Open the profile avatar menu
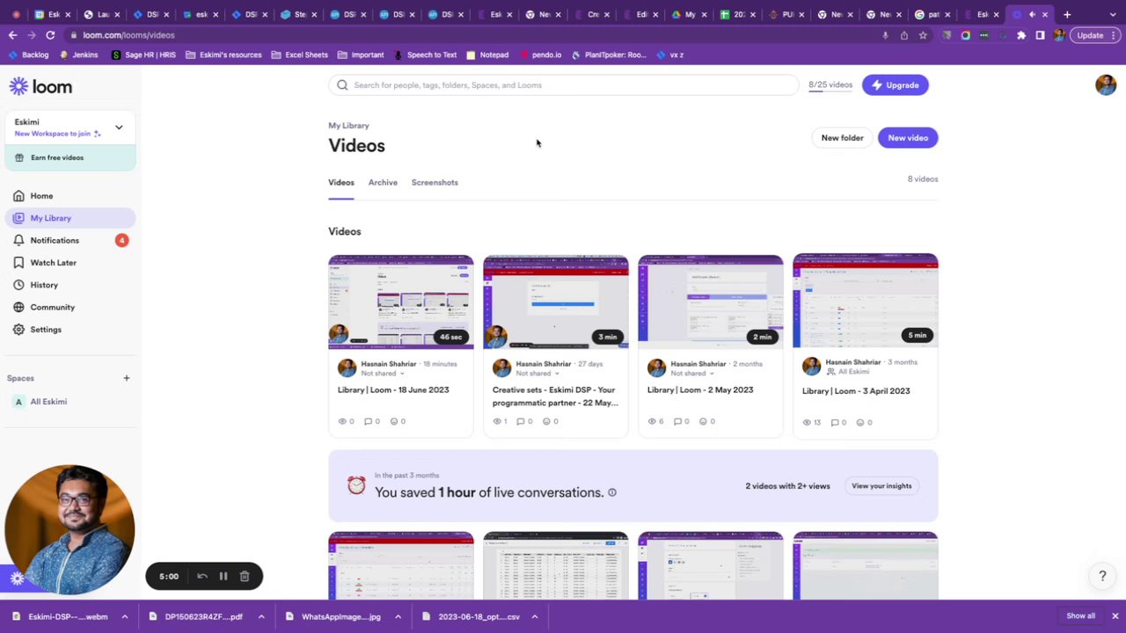The width and height of the screenshot is (1126, 633). click(1106, 84)
